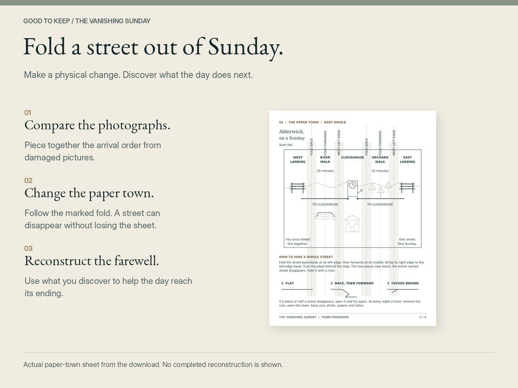Click the 'FOLD FORWARD' label above River Walk
The width and height of the screenshot is (518, 388).
tap(325, 143)
